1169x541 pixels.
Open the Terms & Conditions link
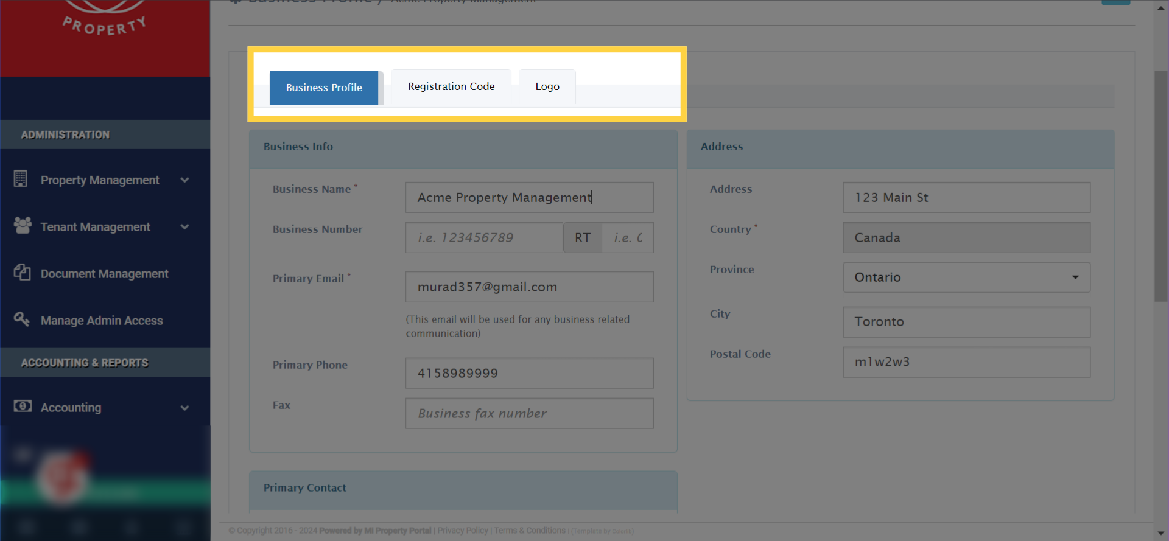pos(530,531)
